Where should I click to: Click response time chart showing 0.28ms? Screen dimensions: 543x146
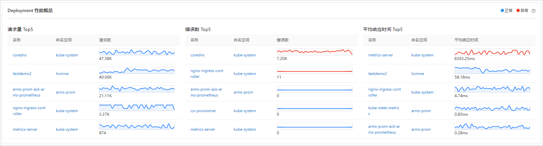pos(492,126)
